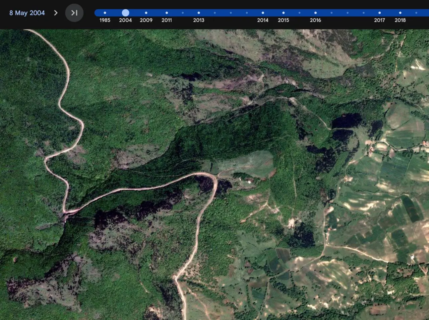Select the 1985 timeline marker
This screenshot has width=429, height=320.
click(x=105, y=13)
